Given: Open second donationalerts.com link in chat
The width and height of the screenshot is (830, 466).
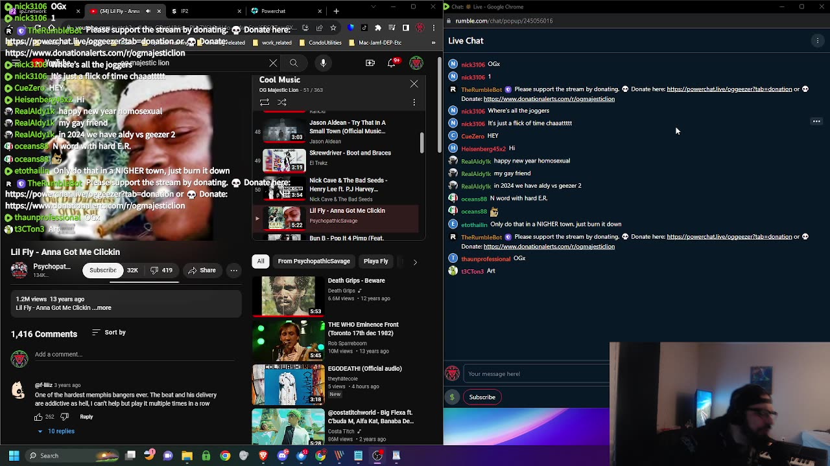Looking at the screenshot, I should [549, 247].
